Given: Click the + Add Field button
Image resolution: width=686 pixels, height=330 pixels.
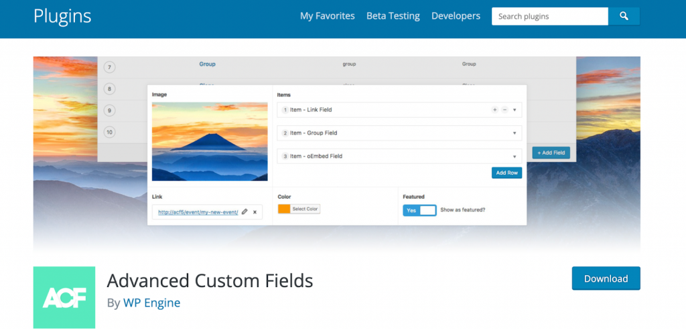Looking at the screenshot, I should pos(551,153).
